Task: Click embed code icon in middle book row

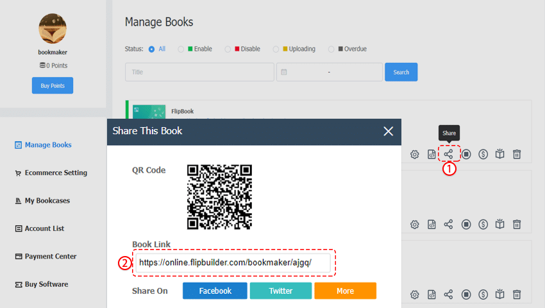Action: (x=432, y=225)
